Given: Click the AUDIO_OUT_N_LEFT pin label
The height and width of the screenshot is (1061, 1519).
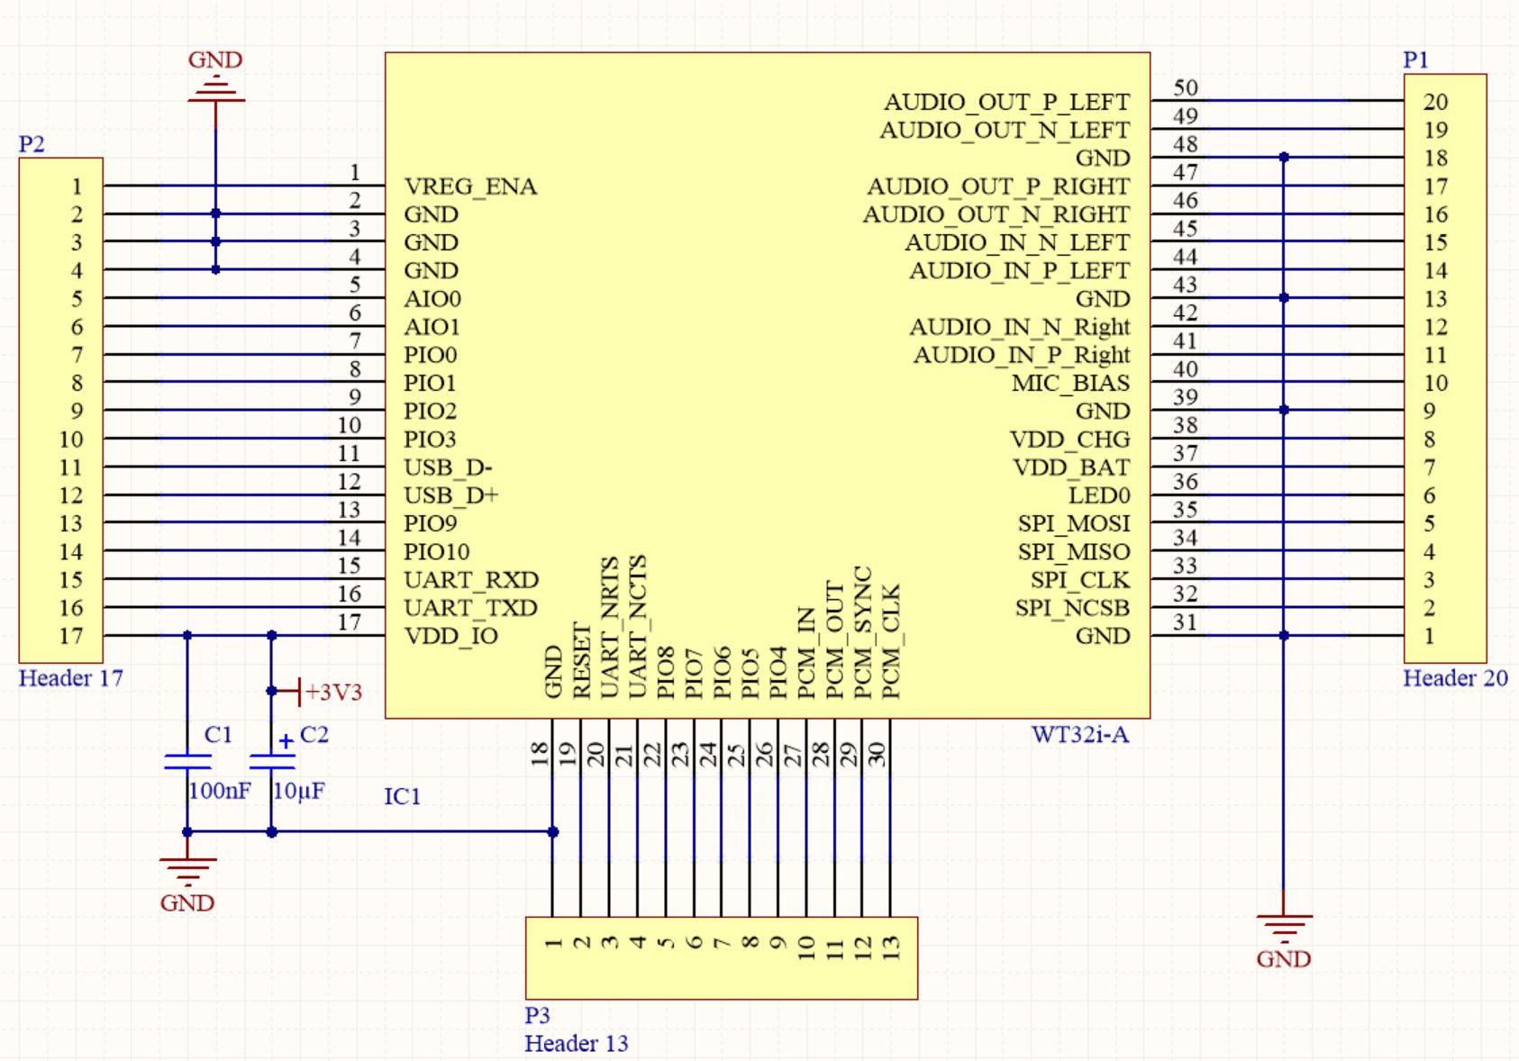Looking at the screenshot, I should point(1005,131).
